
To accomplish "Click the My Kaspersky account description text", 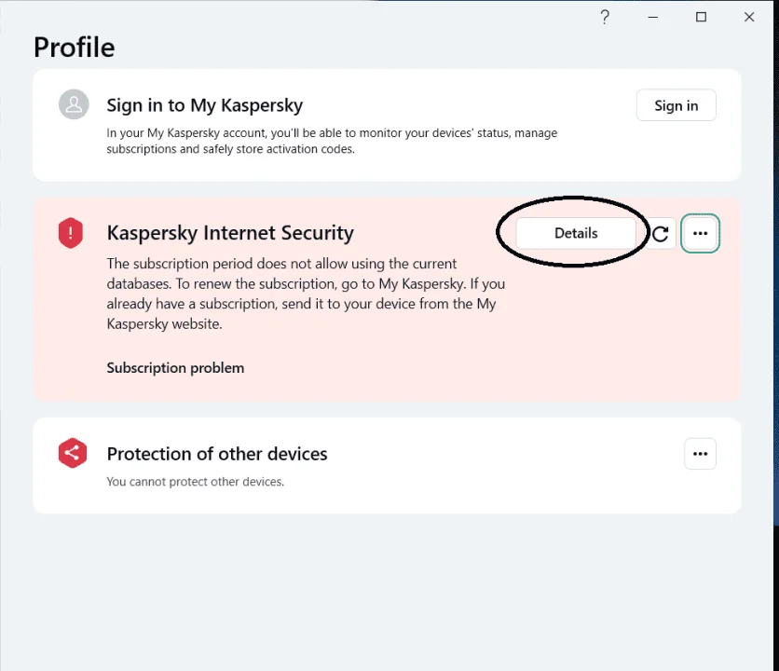I will [332, 141].
